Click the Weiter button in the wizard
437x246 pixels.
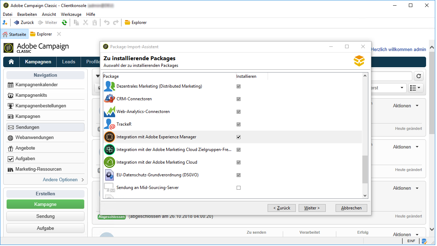pos(312,208)
